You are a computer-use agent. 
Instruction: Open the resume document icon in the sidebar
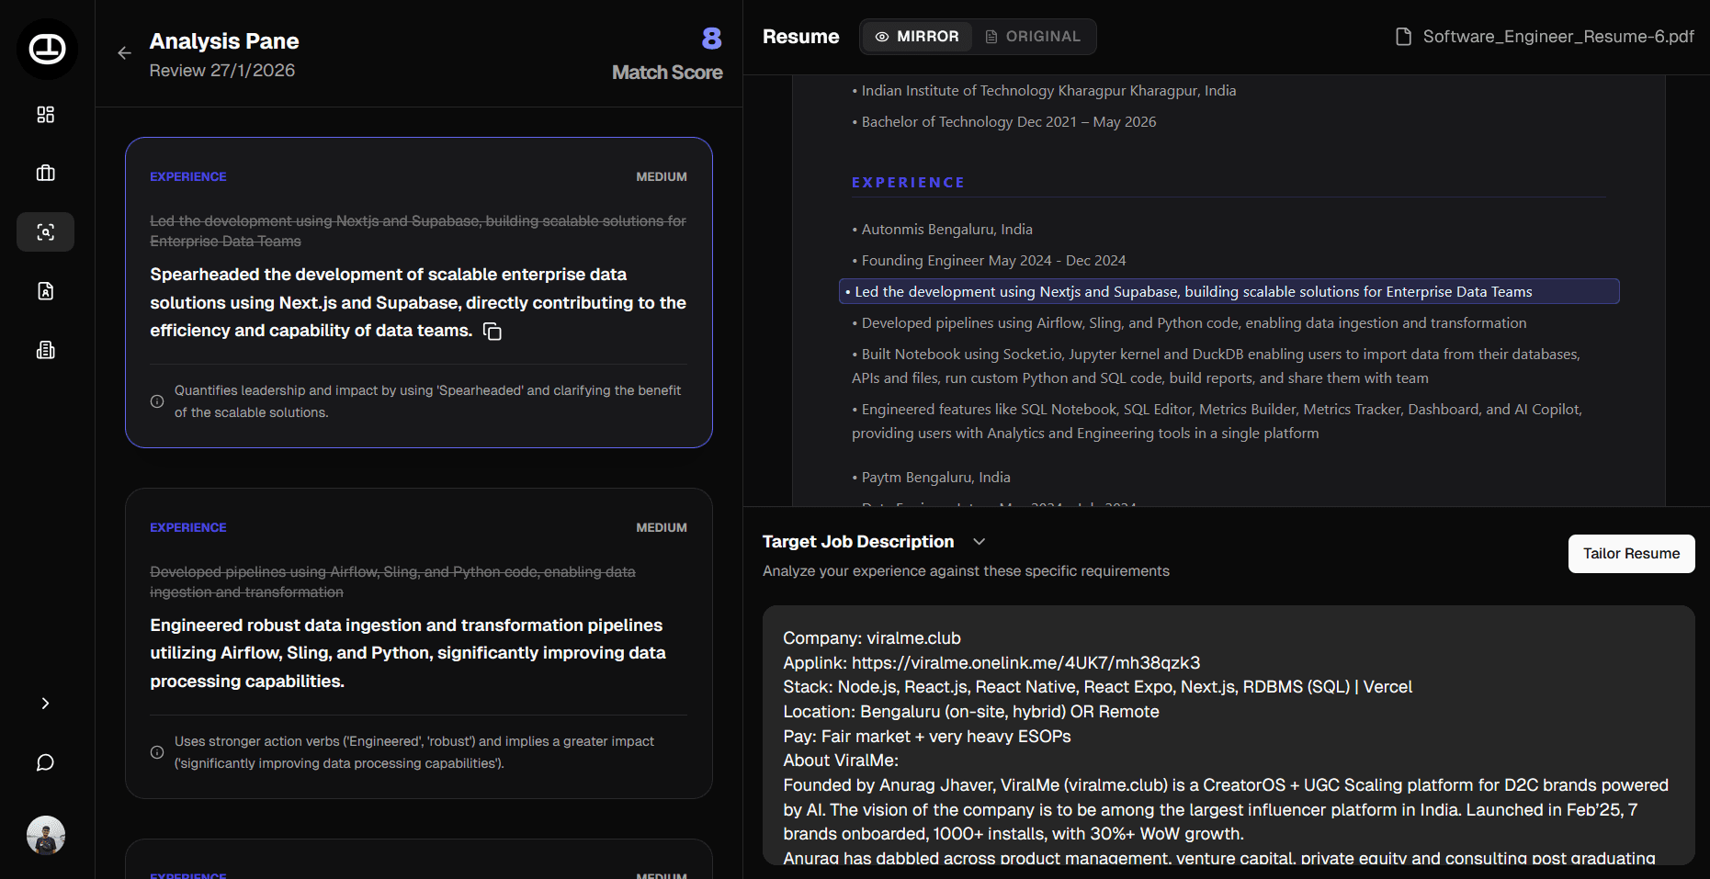point(45,291)
